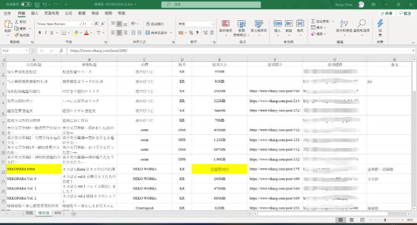This screenshot has width=417, height=225.
Task: Open the Fill (填充) dropdown
Action: pyautogui.click(x=318, y=28)
